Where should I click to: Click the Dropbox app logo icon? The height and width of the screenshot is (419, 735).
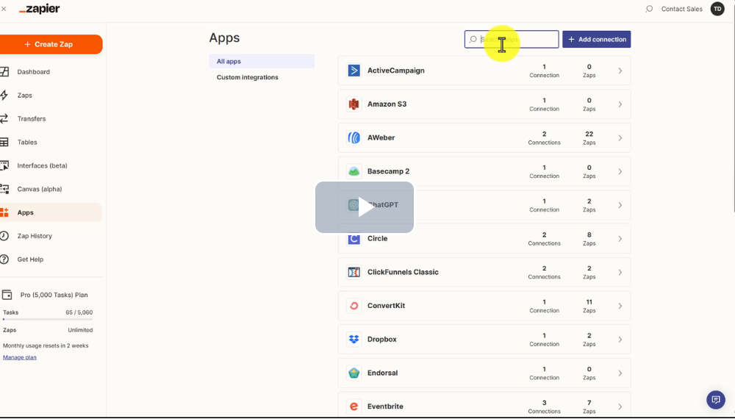coord(354,340)
